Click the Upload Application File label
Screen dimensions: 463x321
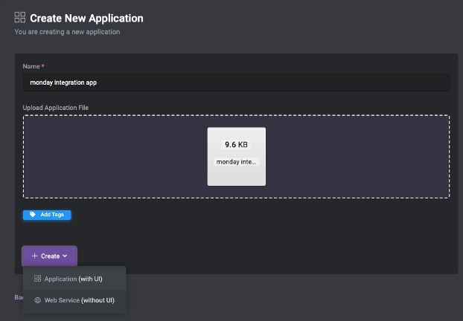pos(56,108)
